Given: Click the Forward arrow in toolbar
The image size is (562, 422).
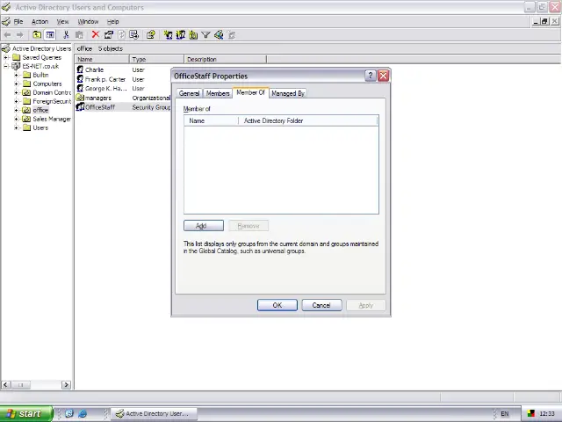Looking at the screenshot, I should 19,35.
